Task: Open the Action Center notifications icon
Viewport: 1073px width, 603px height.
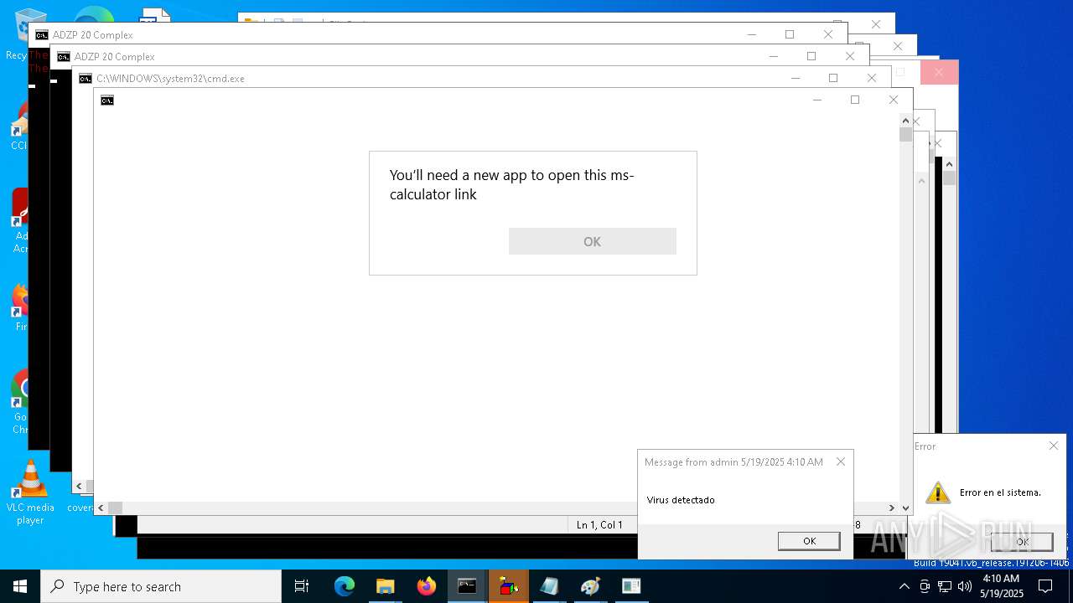Action: tap(1045, 586)
